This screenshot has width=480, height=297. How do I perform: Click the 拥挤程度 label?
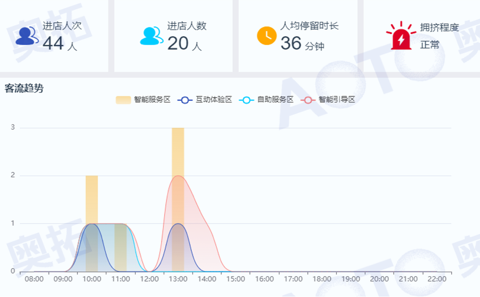pos(439,27)
